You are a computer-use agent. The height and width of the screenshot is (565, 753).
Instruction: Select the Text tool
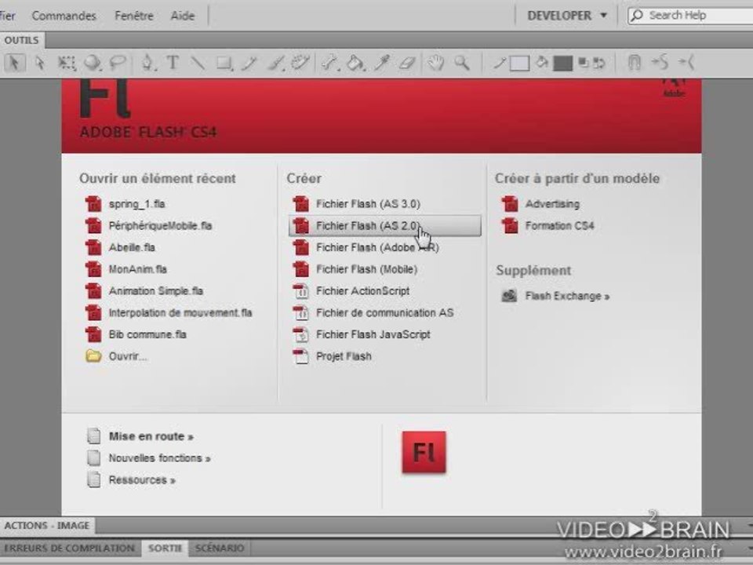tap(173, 63)
